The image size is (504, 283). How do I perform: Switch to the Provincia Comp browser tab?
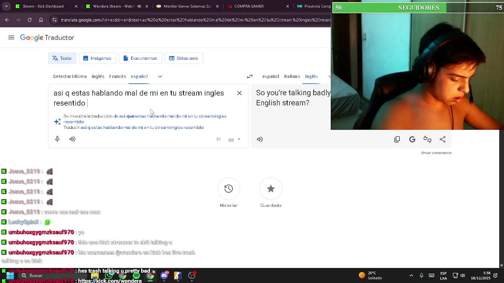tap(314, 6)
